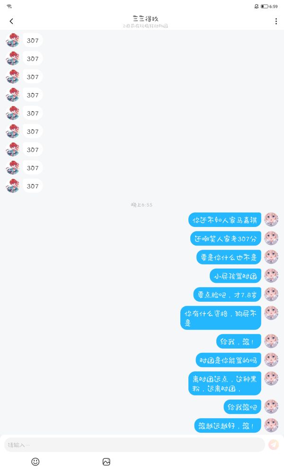Tap the battery indicator in status bar
The width and height of the screenshot is (284, 473).
tap(265, 6)
